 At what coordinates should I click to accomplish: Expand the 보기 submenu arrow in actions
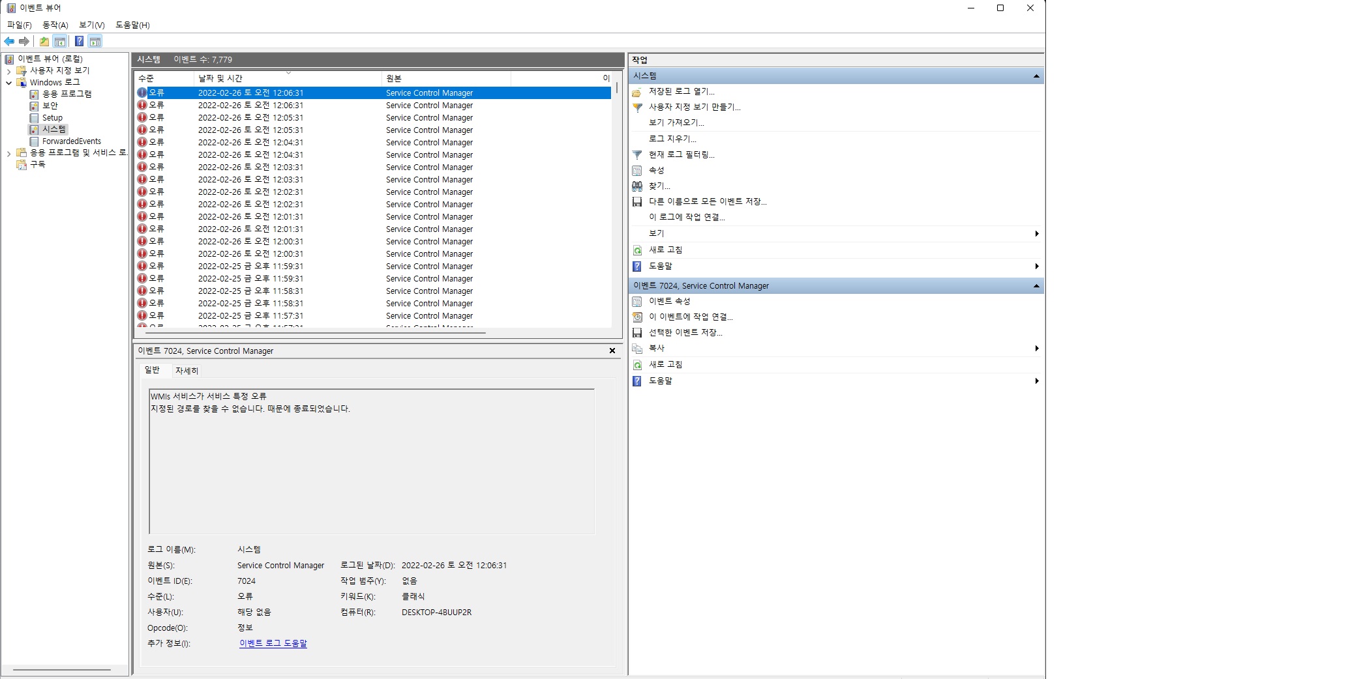click(1037, 234)
